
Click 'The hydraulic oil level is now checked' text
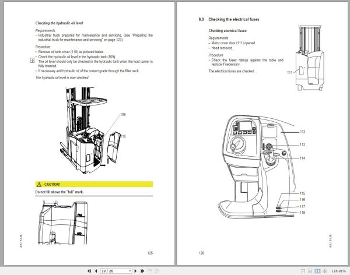(62, 77)
